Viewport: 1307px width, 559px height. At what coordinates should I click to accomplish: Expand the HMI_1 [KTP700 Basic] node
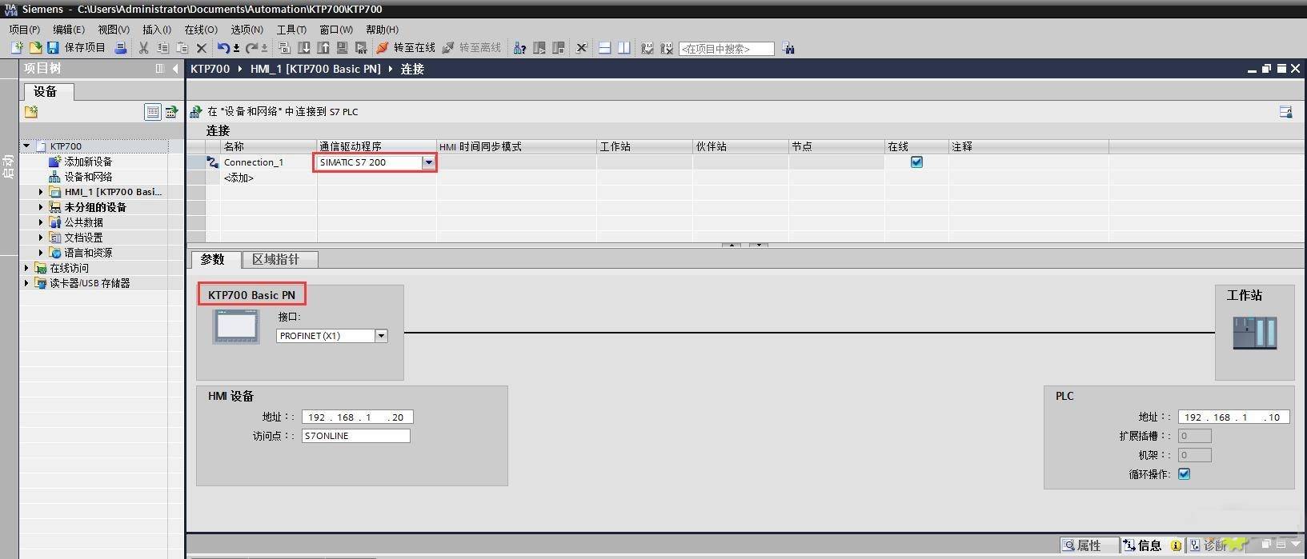[41, 192]
